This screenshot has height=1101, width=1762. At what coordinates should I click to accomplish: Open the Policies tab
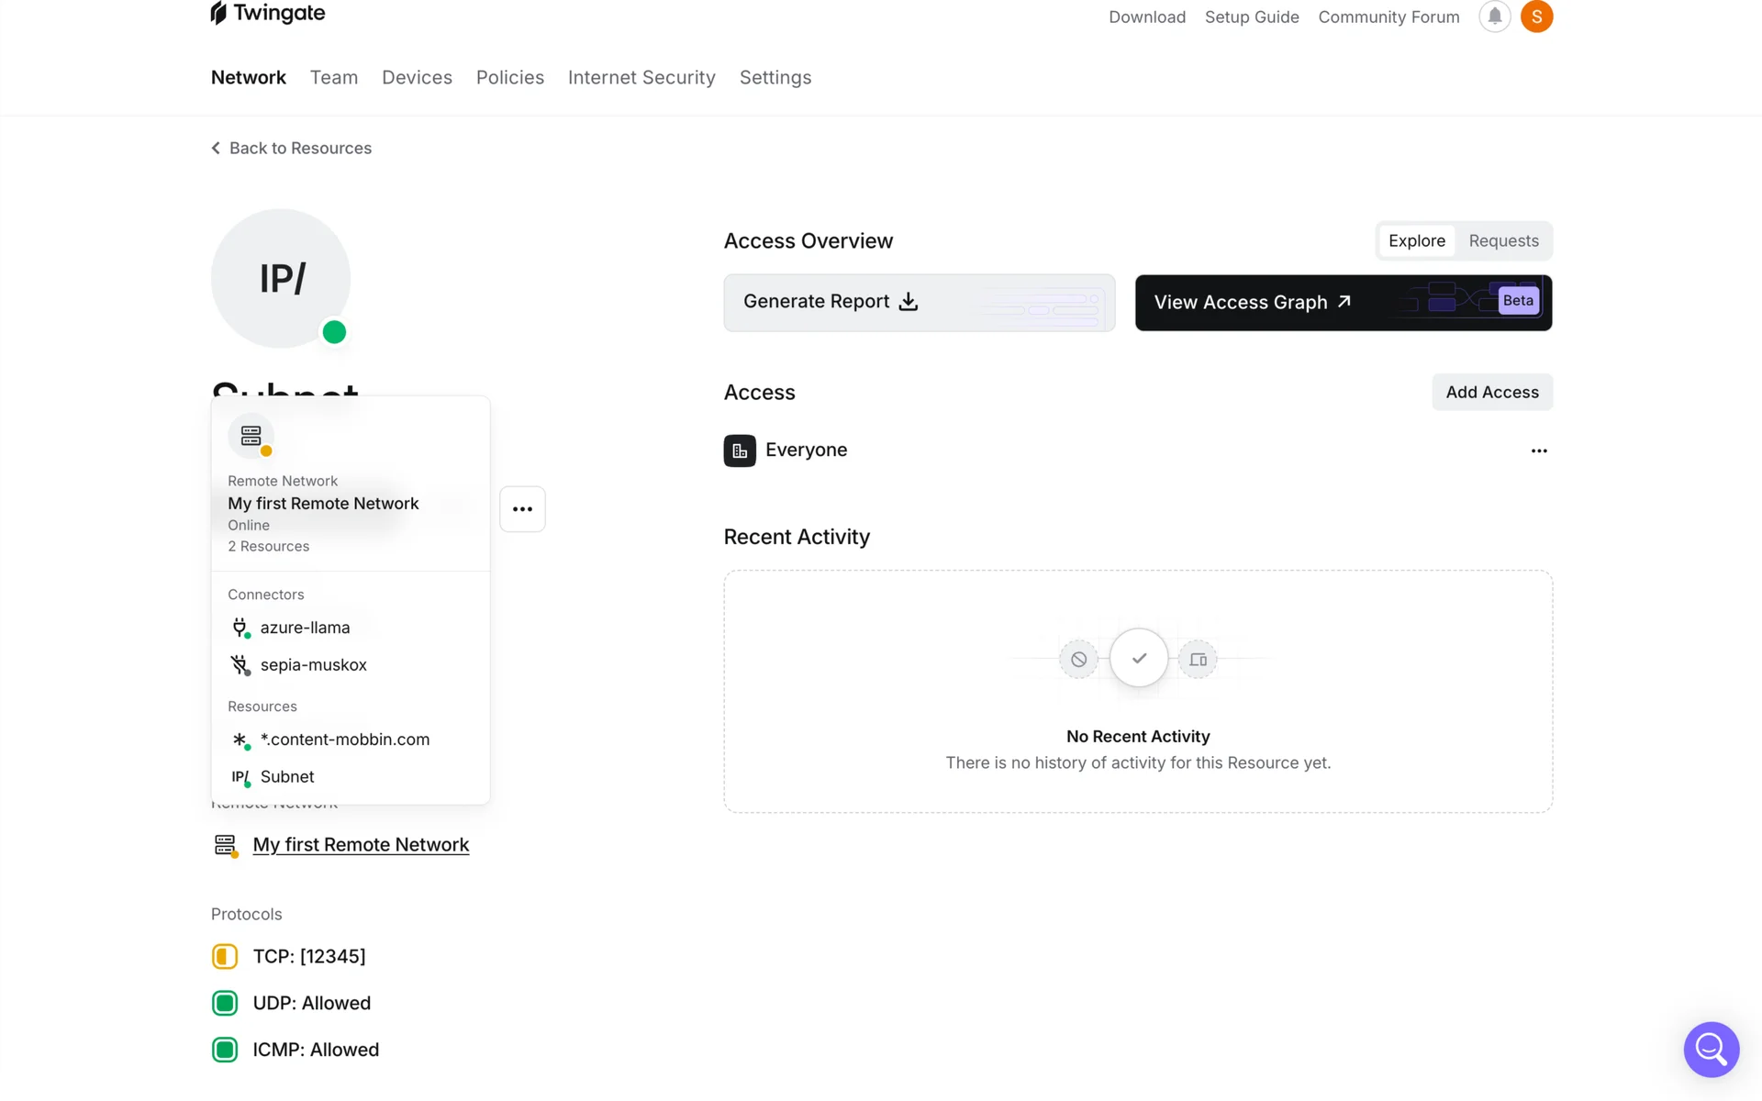(509, 78)
